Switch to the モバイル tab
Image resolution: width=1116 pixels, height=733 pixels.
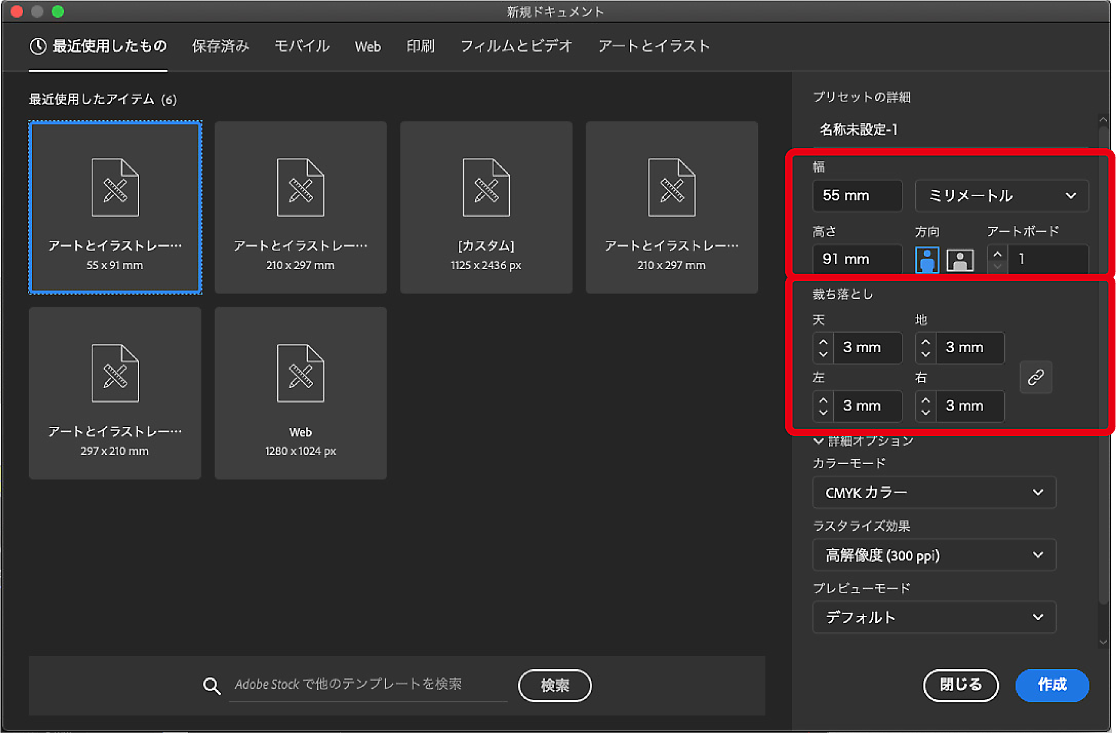tap(302, 46)
